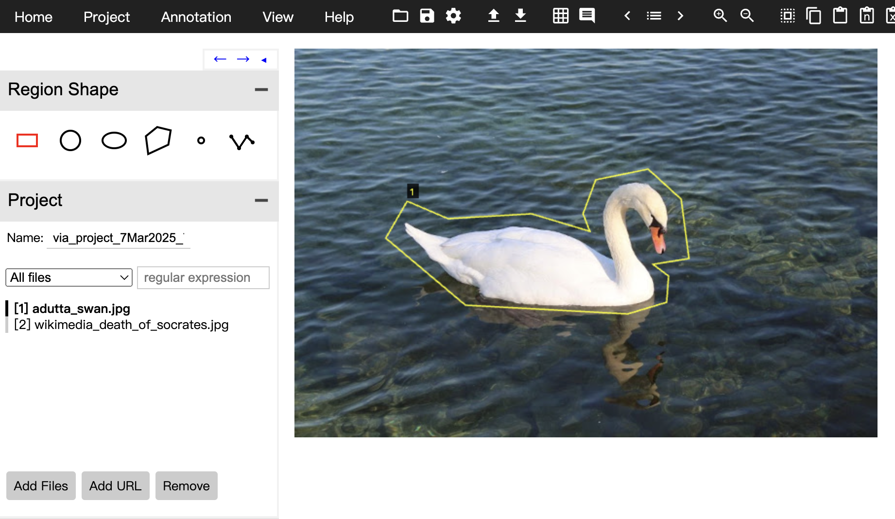Click the paste regions icon
Screen dimensions: 895x519
840,16
